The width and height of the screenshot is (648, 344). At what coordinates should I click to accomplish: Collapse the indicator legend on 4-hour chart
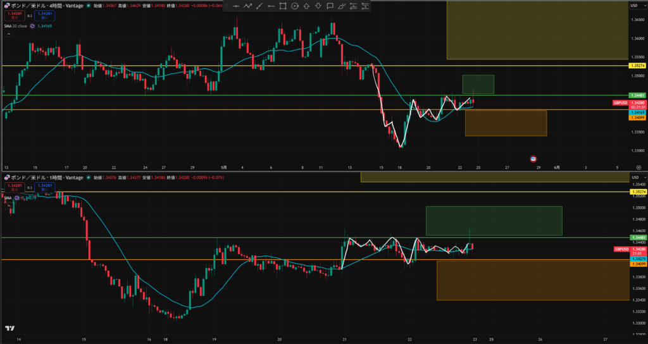[x=8, y=34]
